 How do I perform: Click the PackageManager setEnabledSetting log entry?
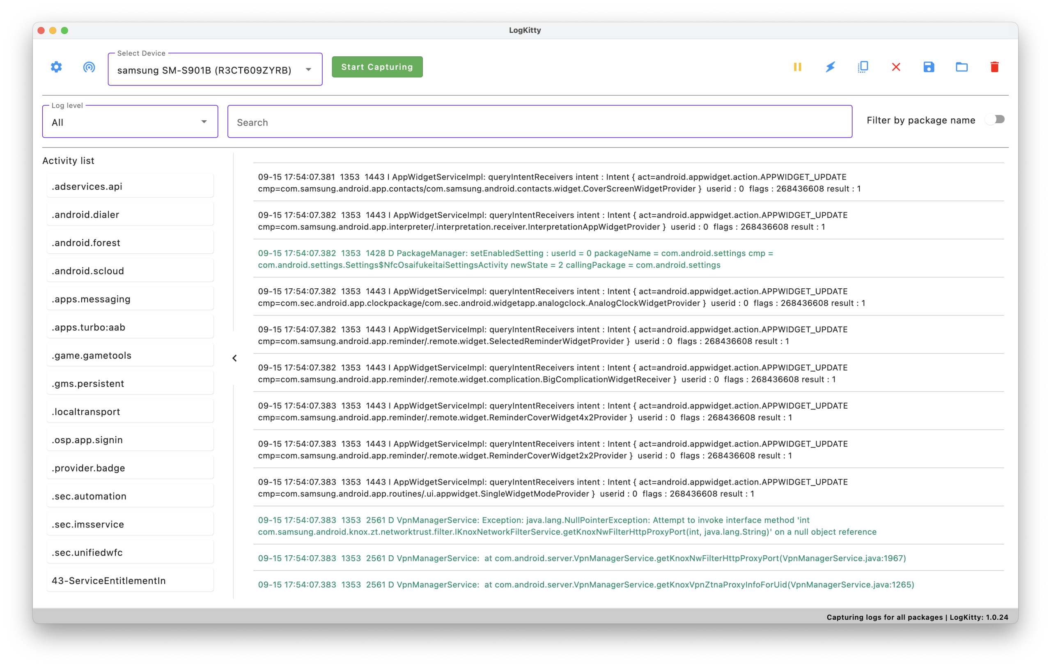pyautogui.click(x=629, y=259)
